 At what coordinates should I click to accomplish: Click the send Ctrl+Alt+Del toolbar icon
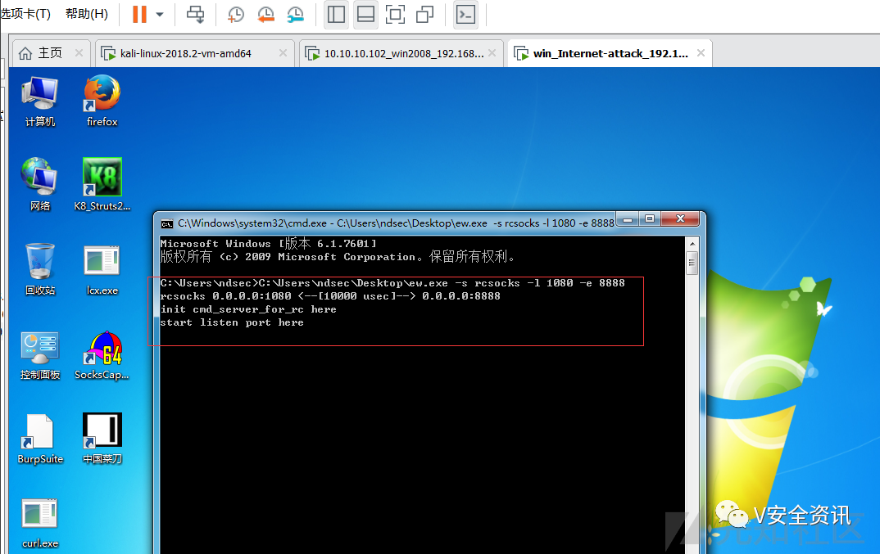tap(195, 14)
